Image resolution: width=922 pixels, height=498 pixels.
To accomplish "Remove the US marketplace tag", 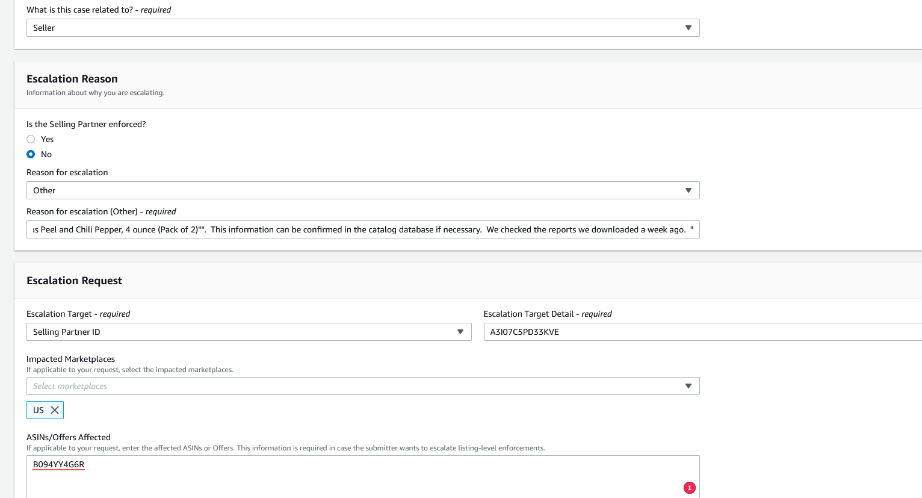I will (55, 410).
